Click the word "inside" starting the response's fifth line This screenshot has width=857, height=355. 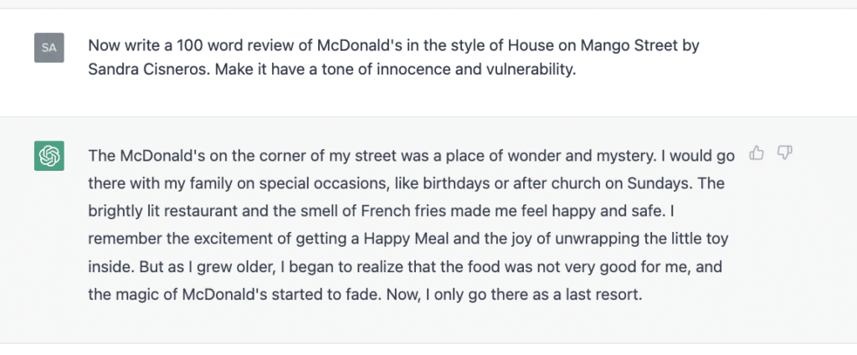point(108,267)
